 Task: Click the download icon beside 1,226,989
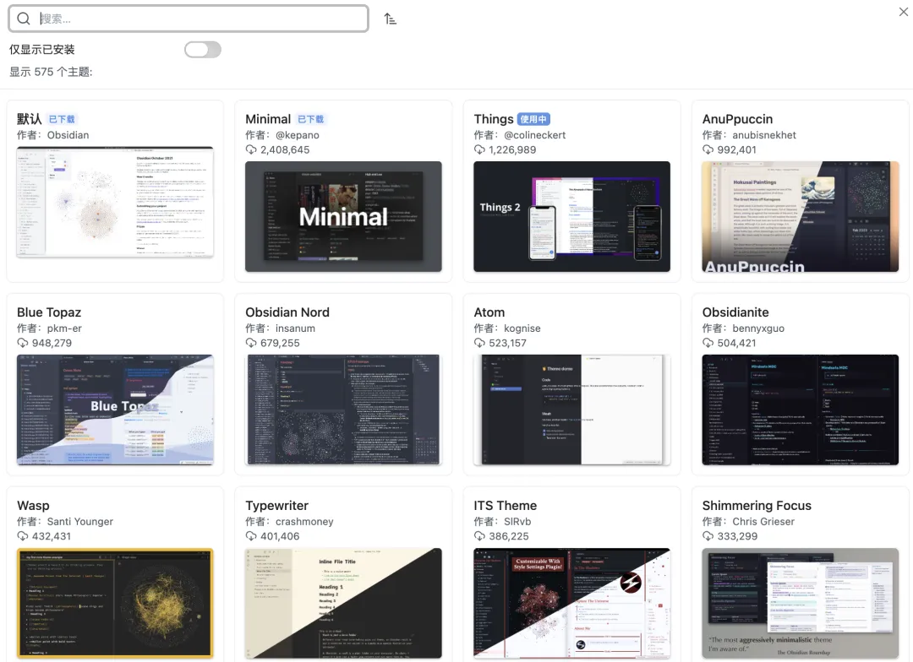pos(479,149)
